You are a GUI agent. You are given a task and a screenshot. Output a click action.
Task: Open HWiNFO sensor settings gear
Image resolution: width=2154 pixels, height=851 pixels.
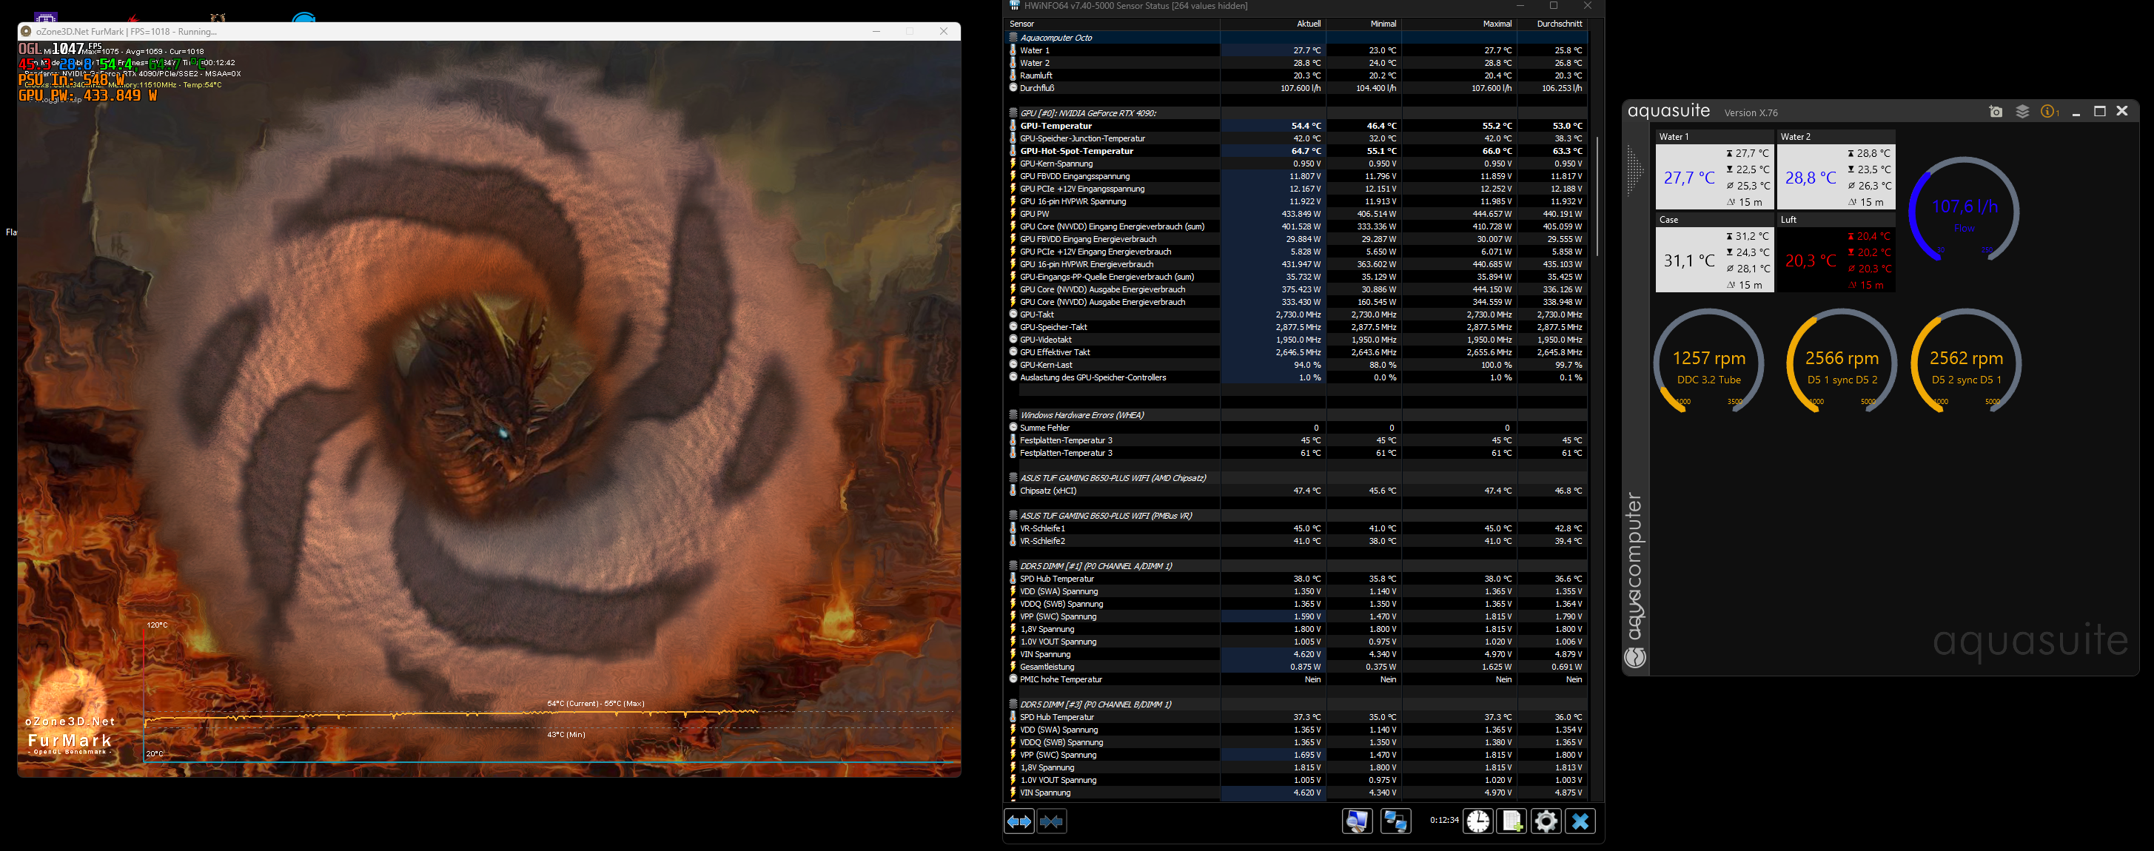coord(1546,821)
